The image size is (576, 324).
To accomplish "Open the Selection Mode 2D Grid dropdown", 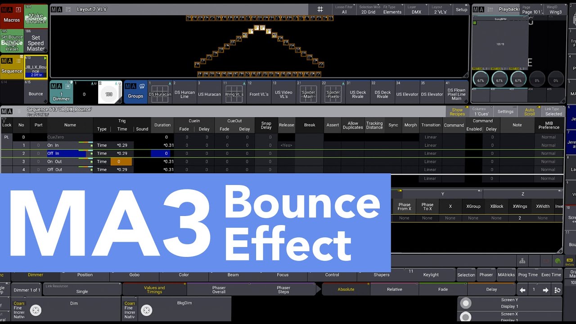I will click(x=368, y=9).
